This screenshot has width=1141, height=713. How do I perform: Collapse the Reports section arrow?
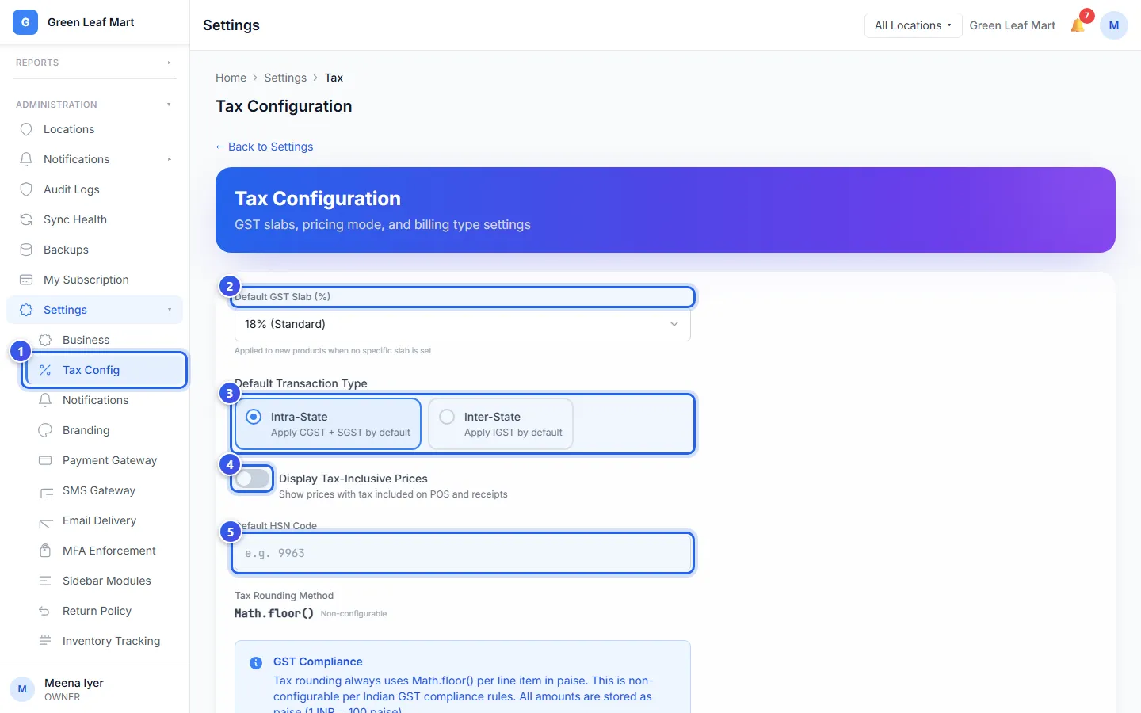click(x=170, y=63)
